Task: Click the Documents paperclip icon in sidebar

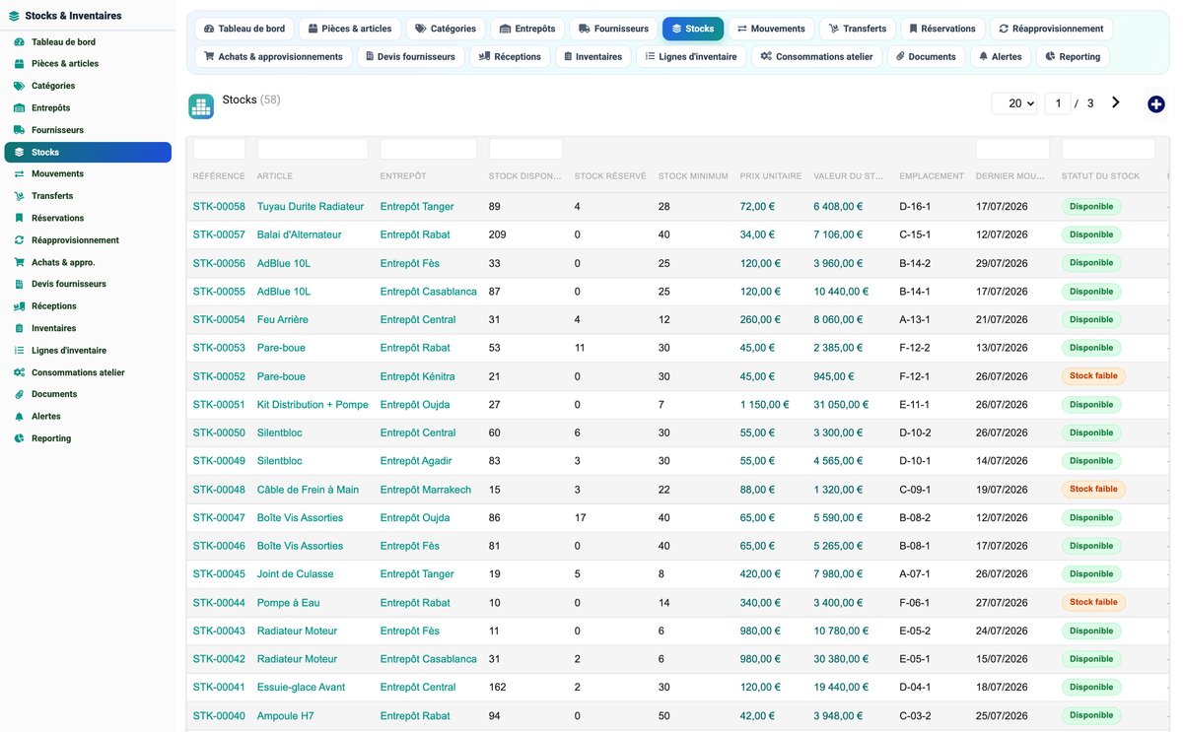Action: (19, 394)
